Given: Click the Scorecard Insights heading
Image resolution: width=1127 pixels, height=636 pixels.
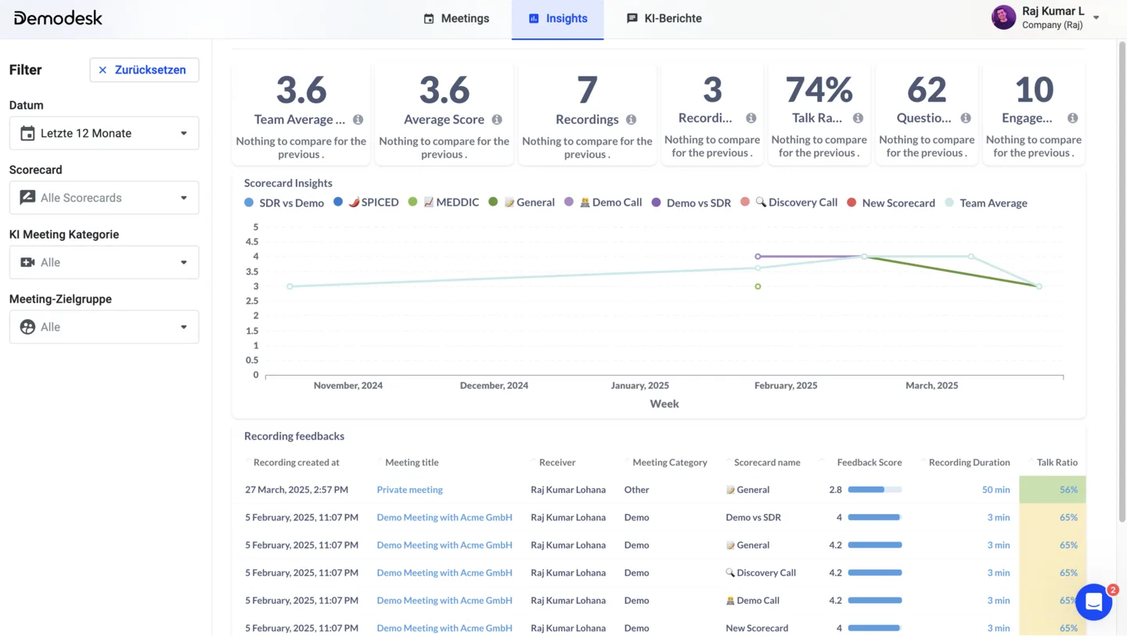Looking at the screenshot, I should click(x=288, y=183).
